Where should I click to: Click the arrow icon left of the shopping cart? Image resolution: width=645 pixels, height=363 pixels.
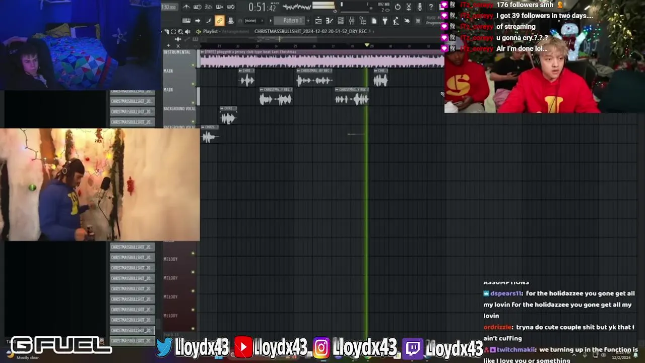(x=407, y=21)
